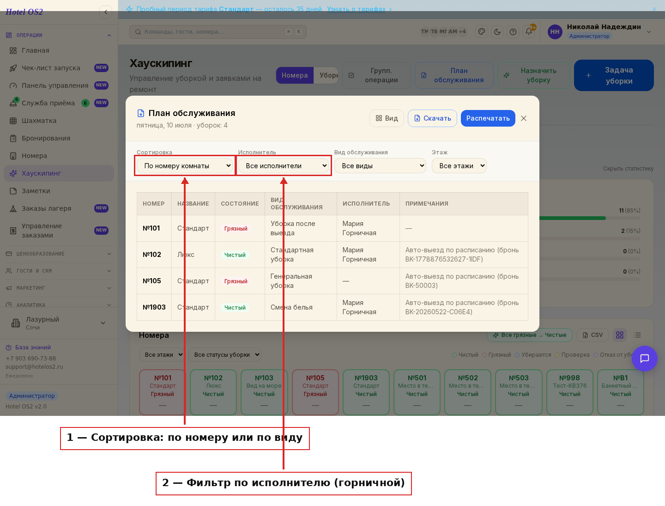The height and width of the screenshot is (506, 665).
Task: Print the plan with Распечатать
Action: (x=488, y=118)
